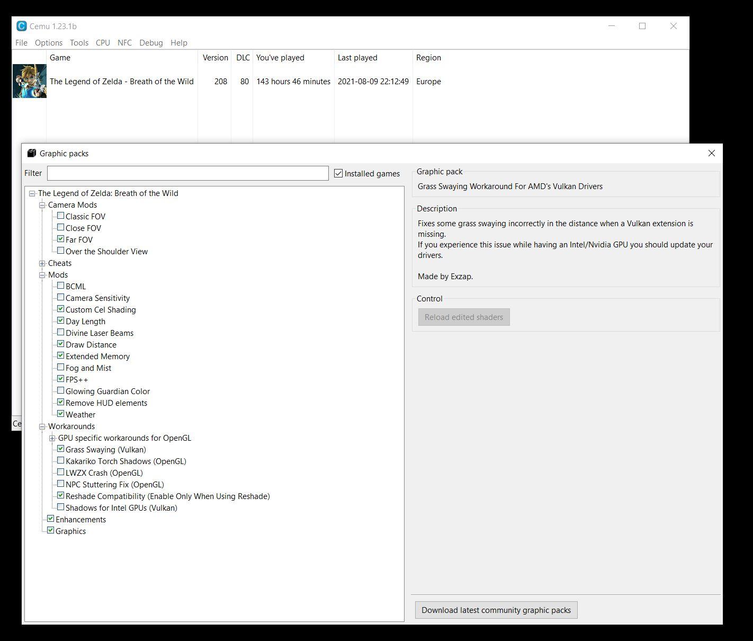This screenshot has width=753, height=641.
Task: Enable the BCML mod checkbox
Action: tap(60, 286)
